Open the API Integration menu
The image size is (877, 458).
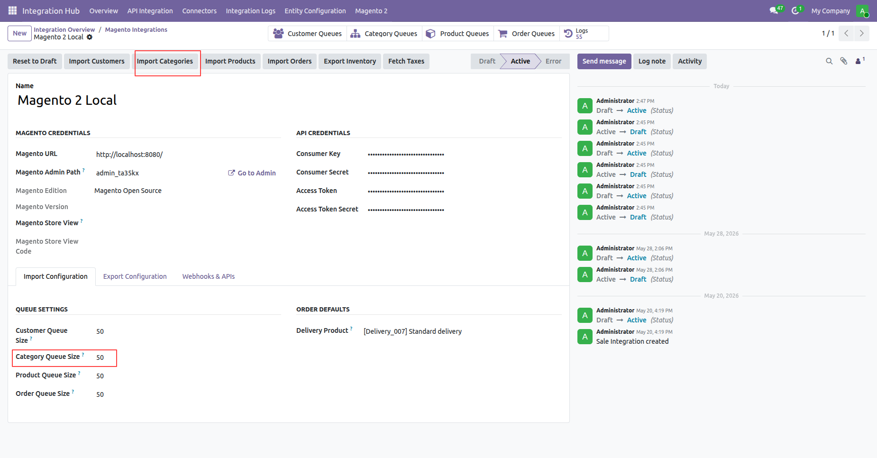click(150, 11)
